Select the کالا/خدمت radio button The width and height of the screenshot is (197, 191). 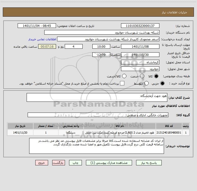pyautogui.click(x=124, y=76)
